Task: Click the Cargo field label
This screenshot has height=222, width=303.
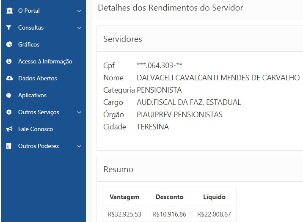Action: [x=113, y=102]
